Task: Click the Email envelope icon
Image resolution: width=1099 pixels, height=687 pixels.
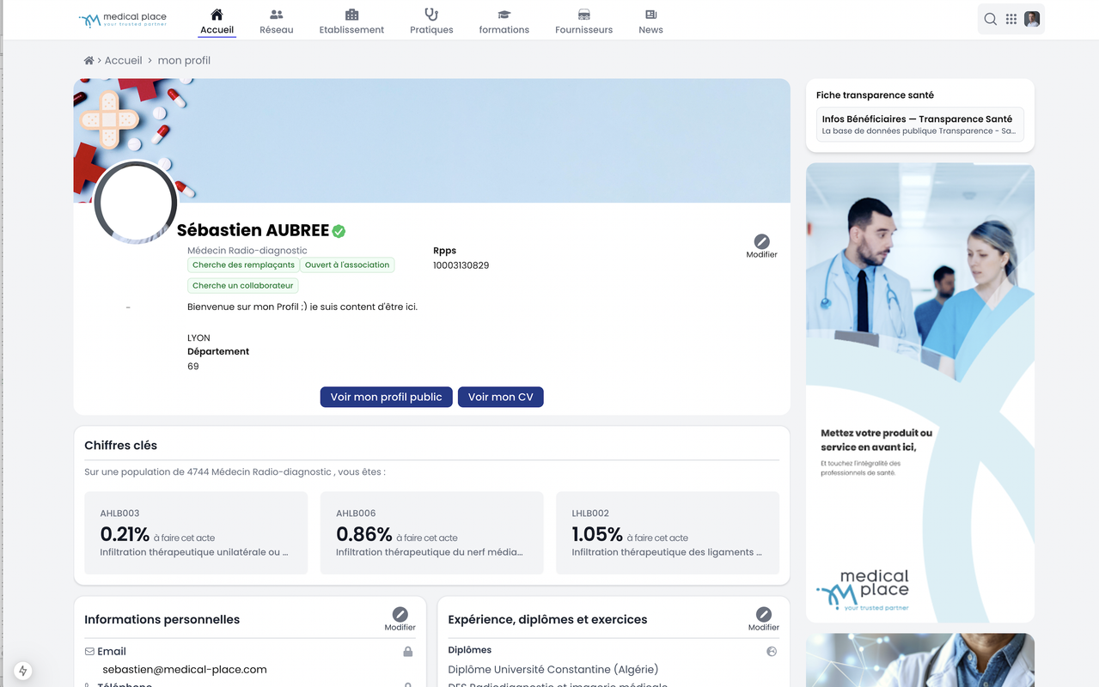Action: point(90,652)
